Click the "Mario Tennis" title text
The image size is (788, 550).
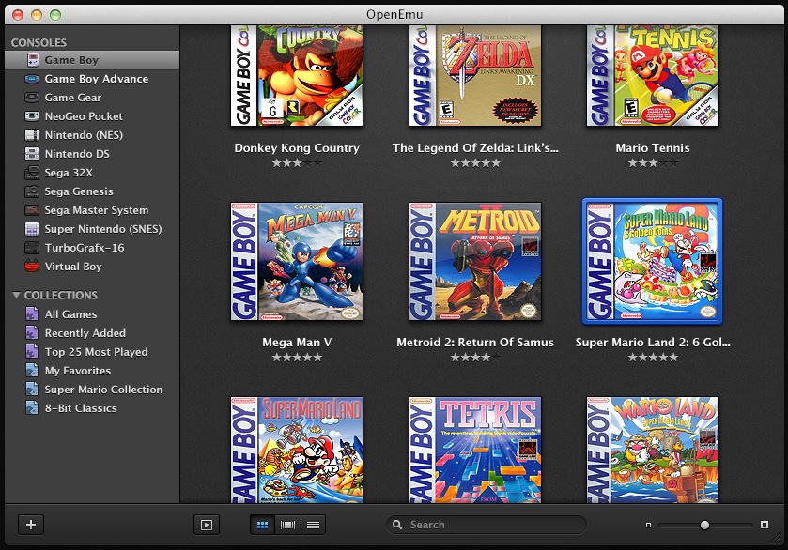[x=653, y=147]
